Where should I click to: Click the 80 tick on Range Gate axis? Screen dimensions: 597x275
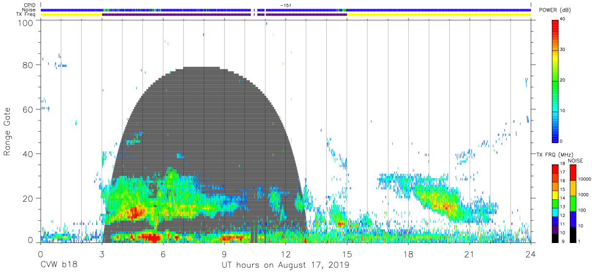(28, 65)
